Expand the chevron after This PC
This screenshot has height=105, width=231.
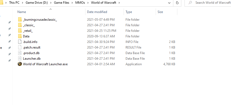22,3
